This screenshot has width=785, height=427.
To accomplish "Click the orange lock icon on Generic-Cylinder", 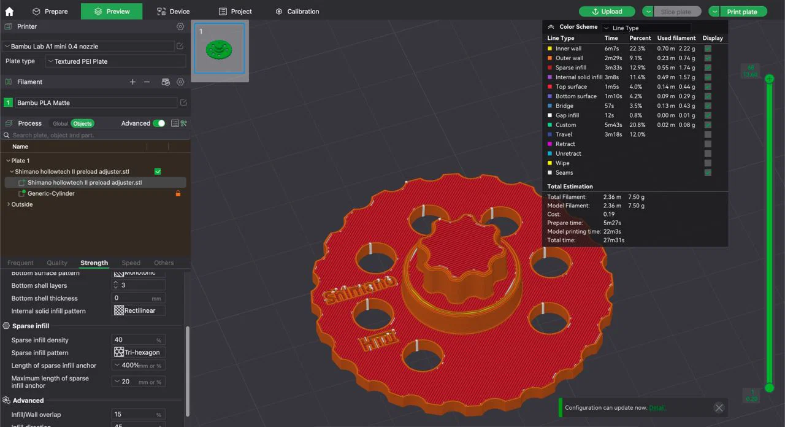I will coord(178,193).
